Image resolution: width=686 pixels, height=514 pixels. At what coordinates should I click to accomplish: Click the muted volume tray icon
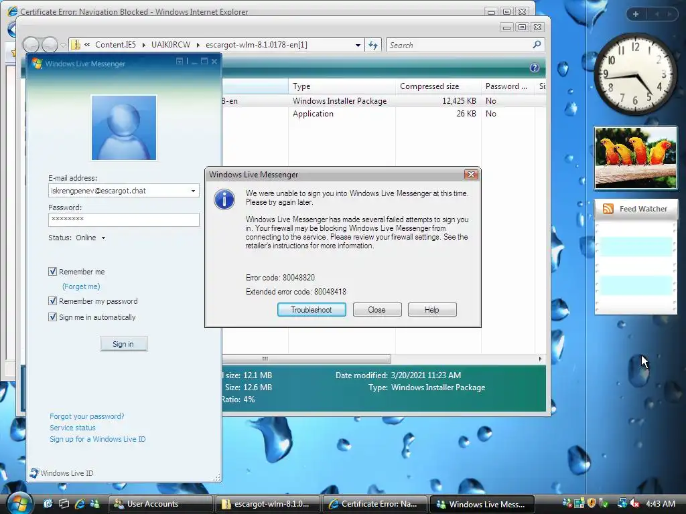coord(635,503)
